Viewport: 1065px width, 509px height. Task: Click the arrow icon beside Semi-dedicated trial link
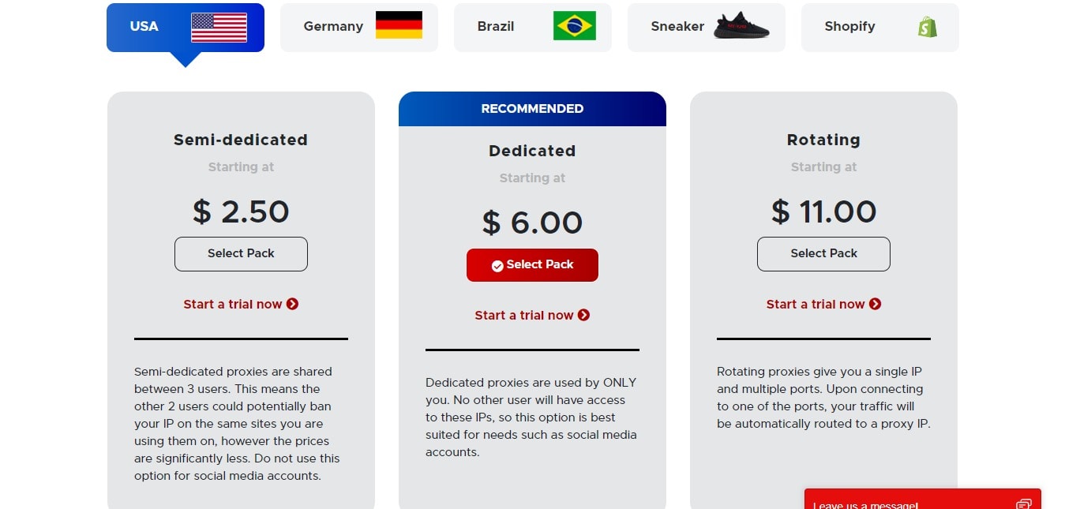(293, 304)
